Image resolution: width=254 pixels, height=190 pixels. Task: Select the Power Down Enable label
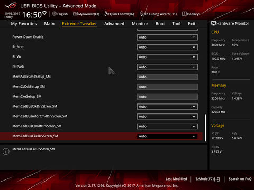click(x=28, y=37)
